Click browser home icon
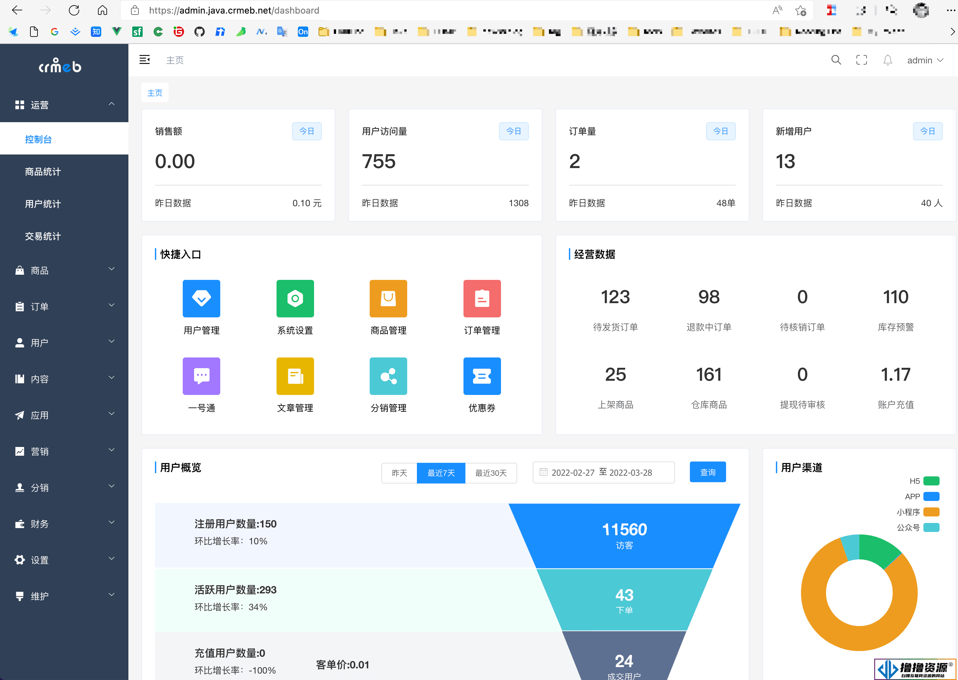 point(102,10)
